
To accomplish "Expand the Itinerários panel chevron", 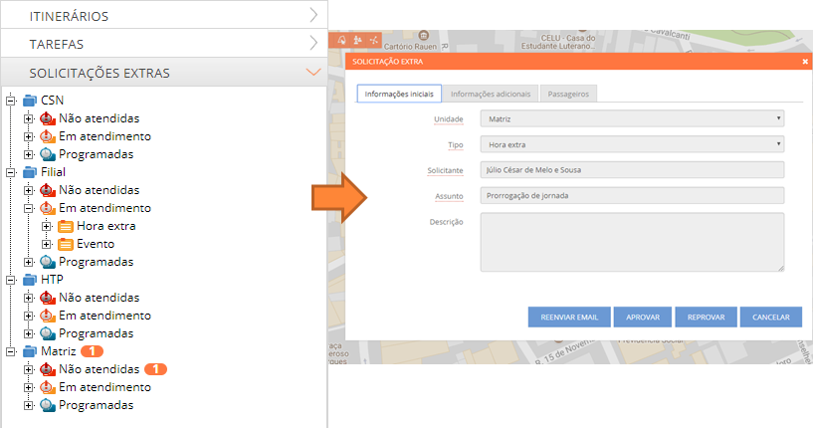I will coord(313,15).
